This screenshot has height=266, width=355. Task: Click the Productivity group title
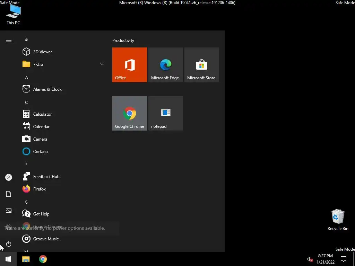[123, 41]
